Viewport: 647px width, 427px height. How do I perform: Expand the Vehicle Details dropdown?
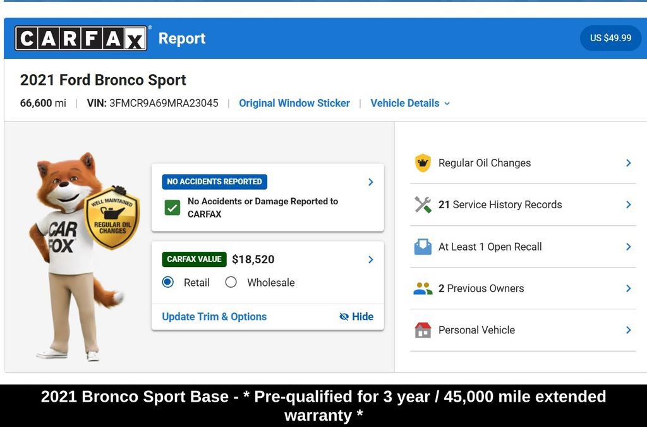409,103
